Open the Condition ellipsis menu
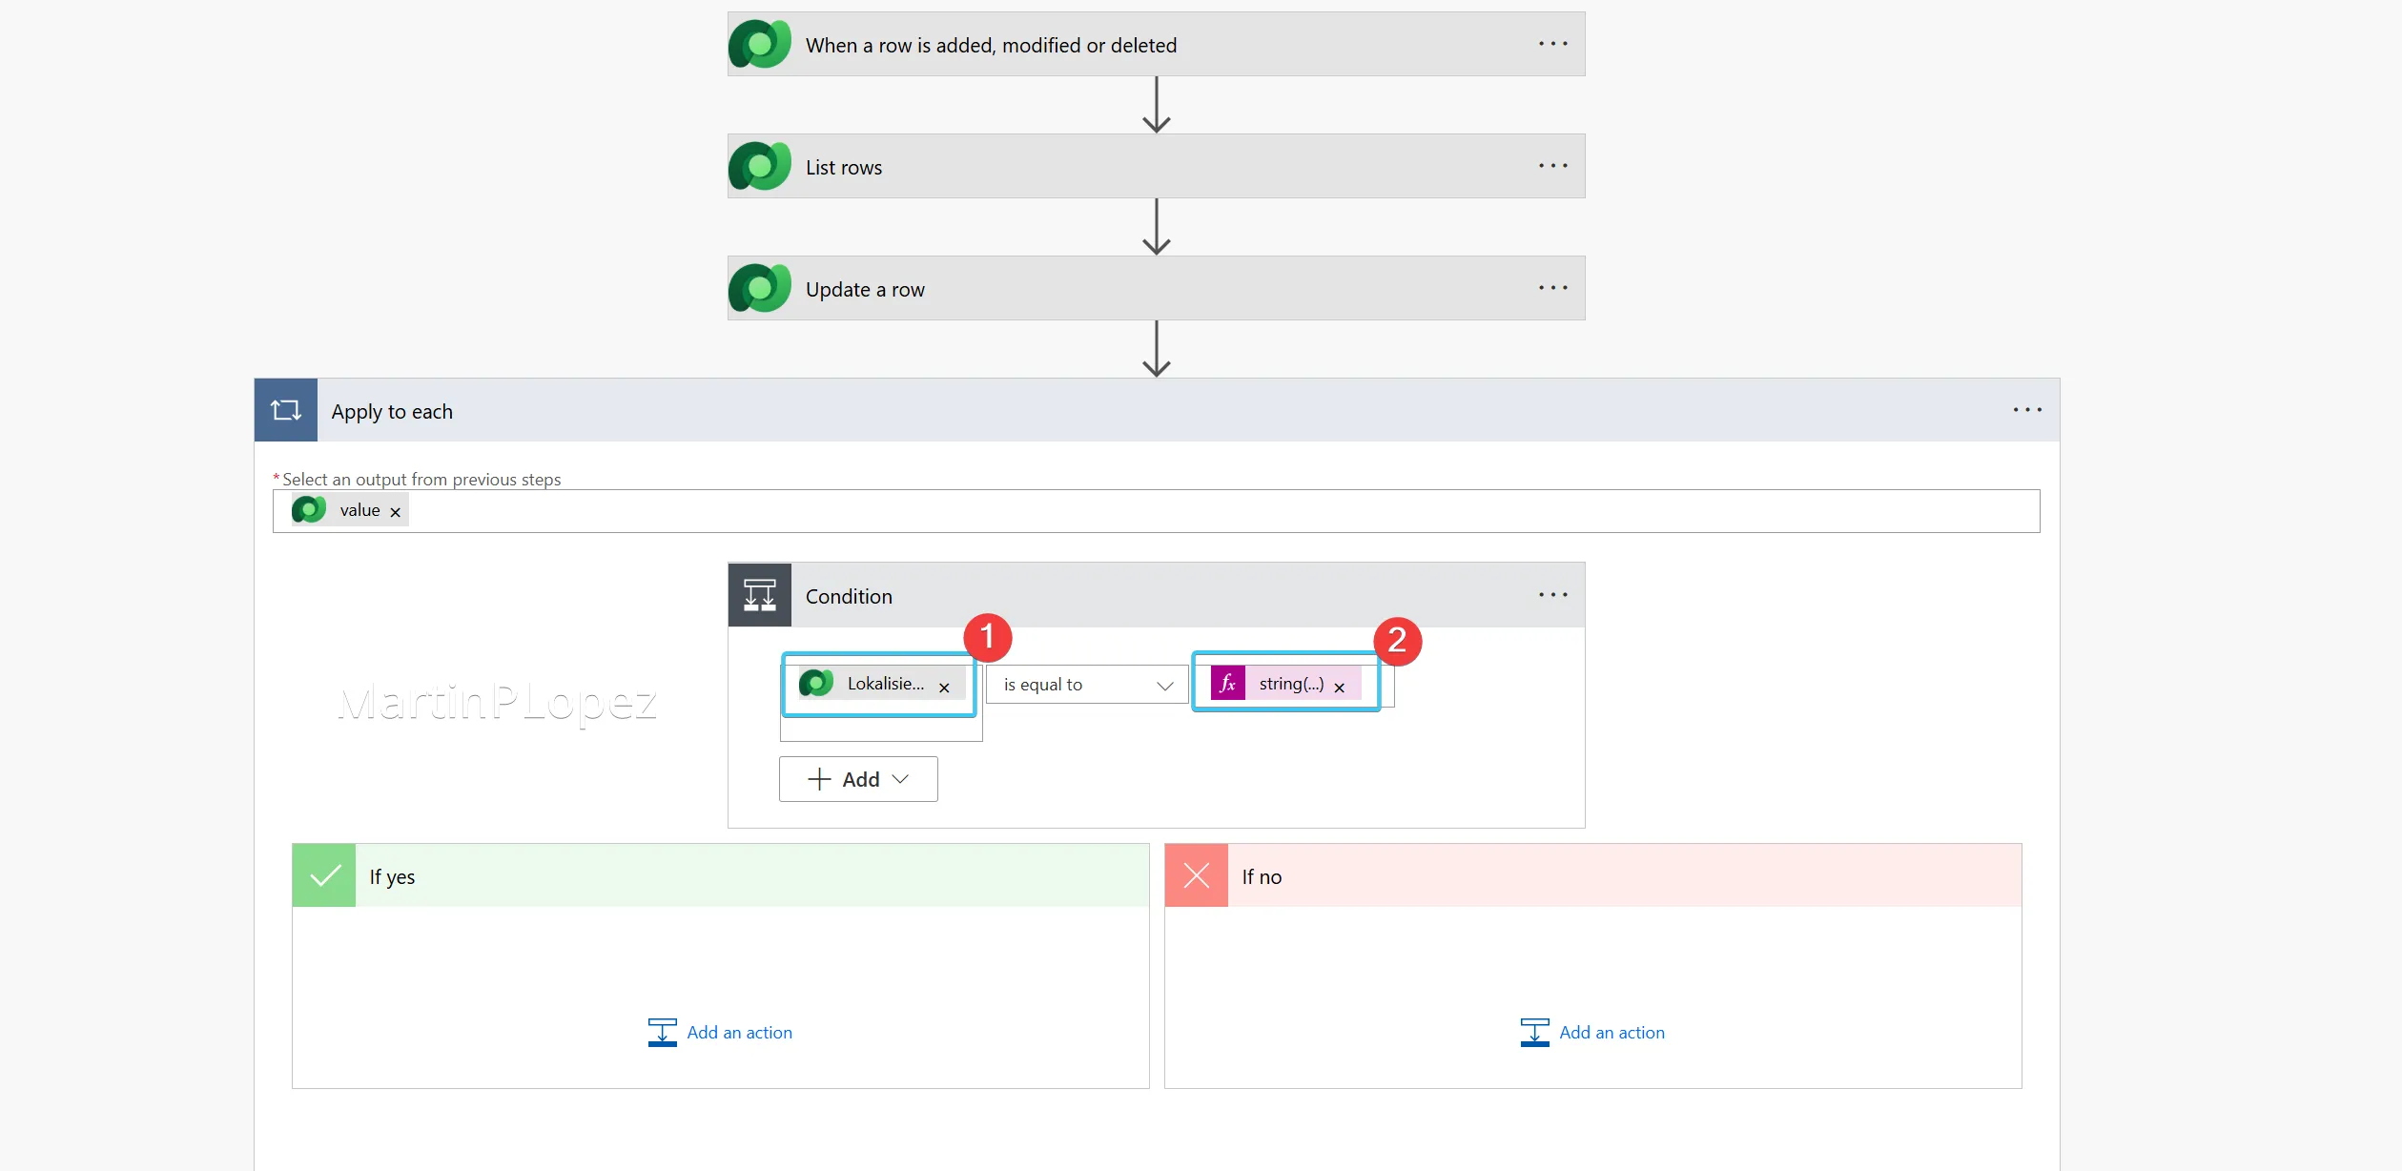The height and width of the screenshot is (1171, 2402). coord(1552,595)
